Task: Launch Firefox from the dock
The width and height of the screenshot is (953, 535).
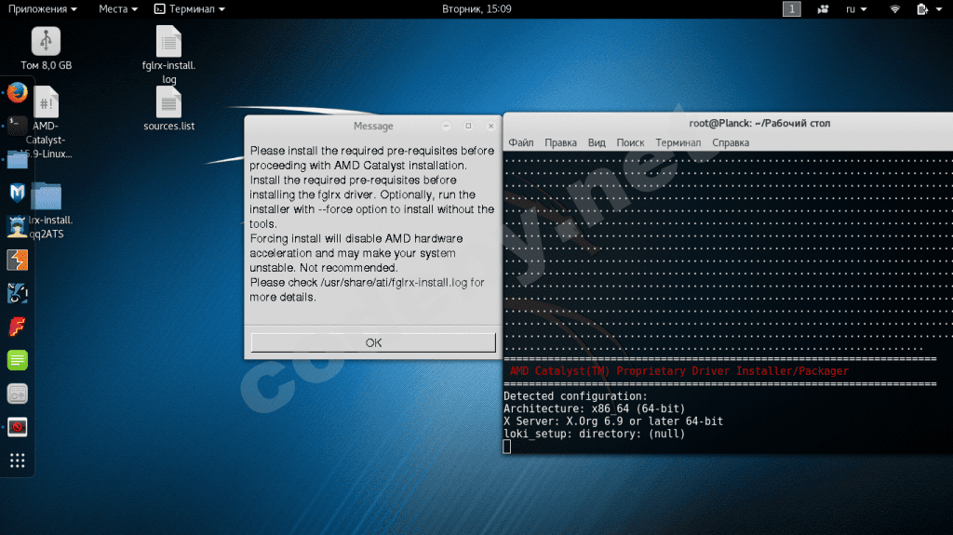Action: click(x=17, y=93)
